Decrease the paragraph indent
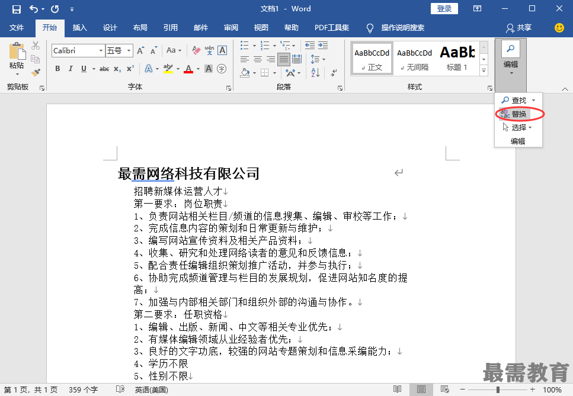 point(310,45)
